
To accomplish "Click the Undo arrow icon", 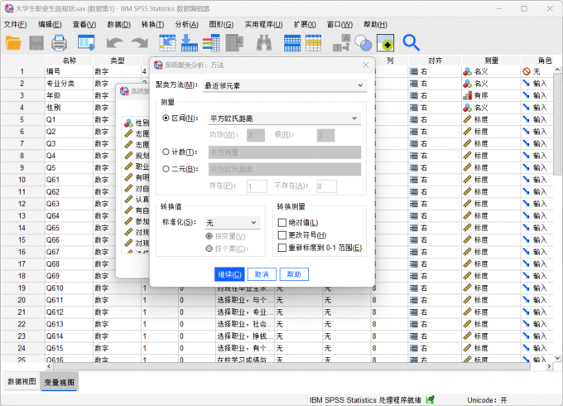I will pos(115,43).
